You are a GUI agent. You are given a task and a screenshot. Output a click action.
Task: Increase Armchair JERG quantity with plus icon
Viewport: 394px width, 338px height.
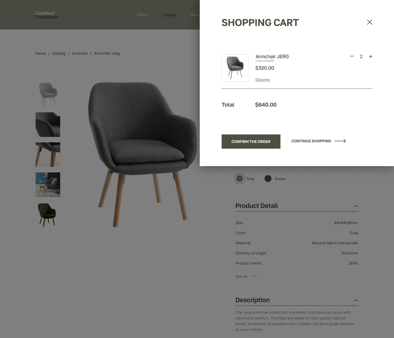pyautogui.click(x=370, y=57)
